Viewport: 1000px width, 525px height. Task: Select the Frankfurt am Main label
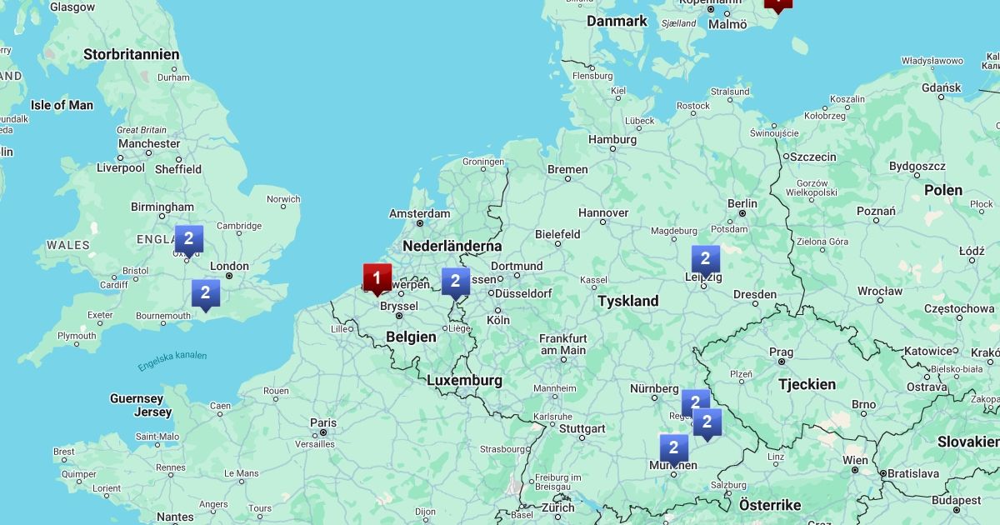(x=562, y=344)
